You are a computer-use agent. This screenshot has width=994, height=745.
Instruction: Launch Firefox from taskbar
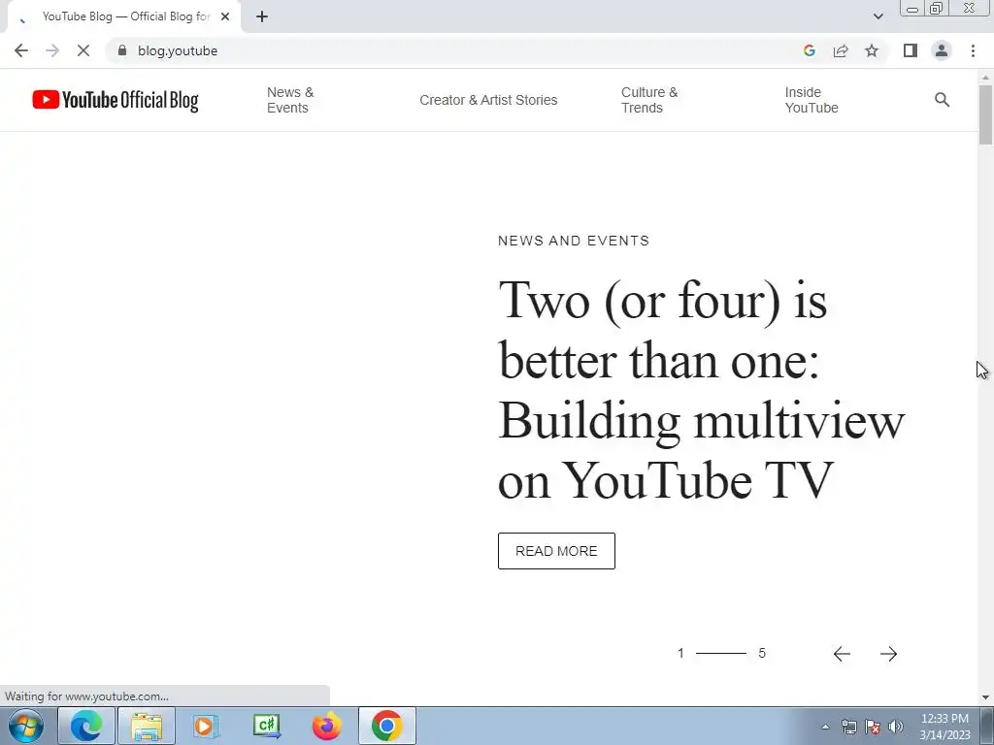coord(326,726)
